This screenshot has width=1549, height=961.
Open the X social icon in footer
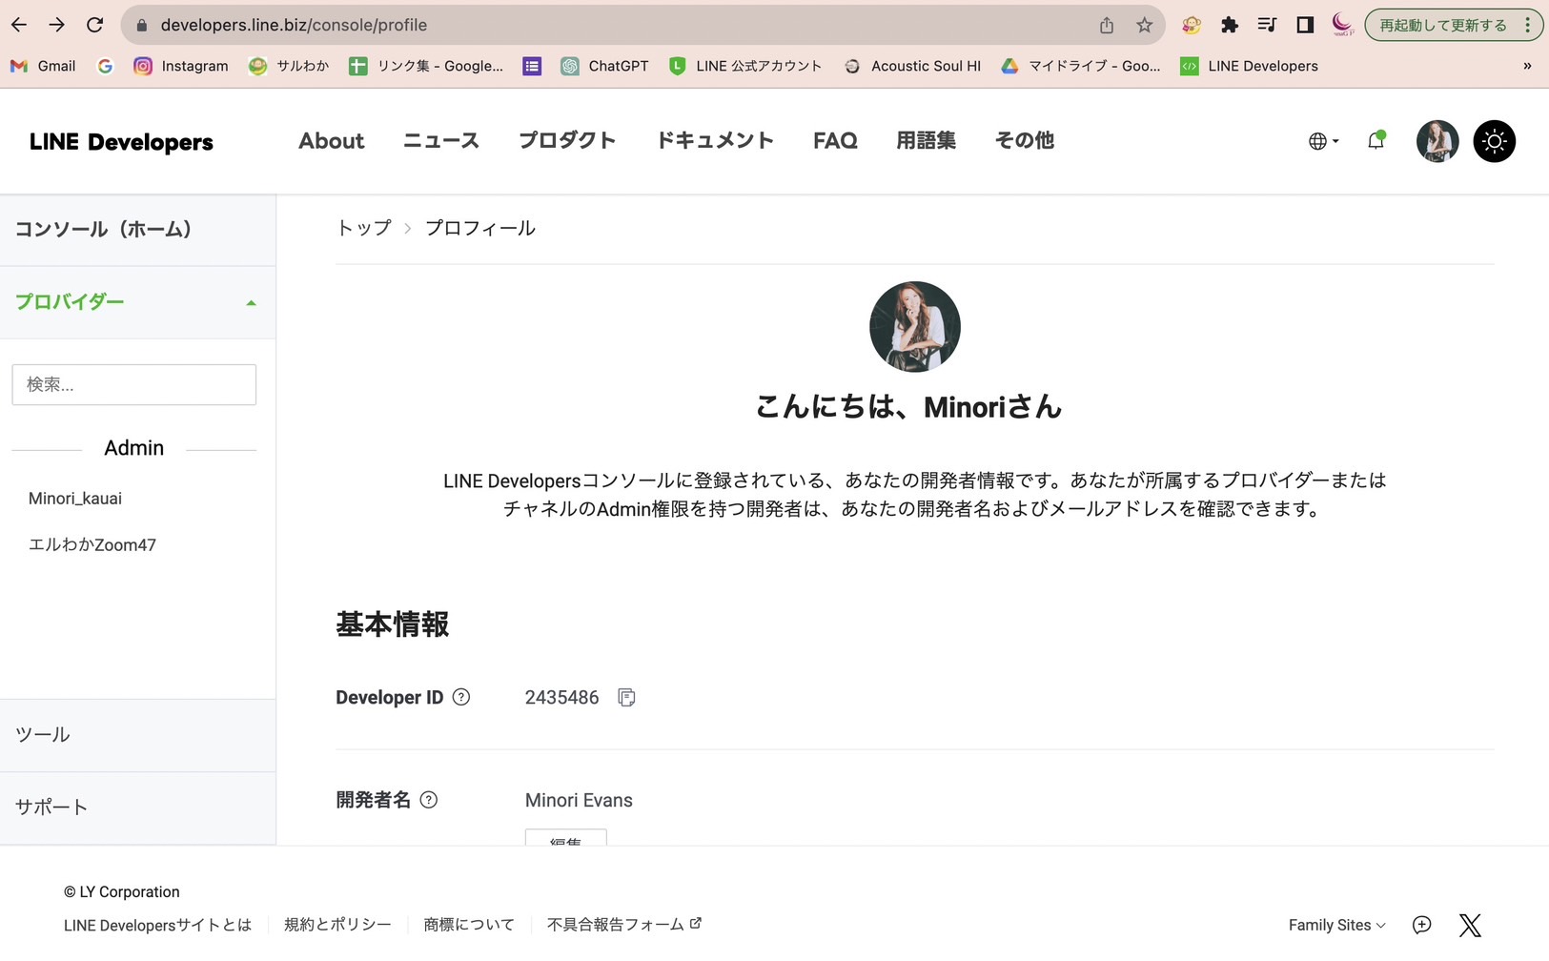1470,925
